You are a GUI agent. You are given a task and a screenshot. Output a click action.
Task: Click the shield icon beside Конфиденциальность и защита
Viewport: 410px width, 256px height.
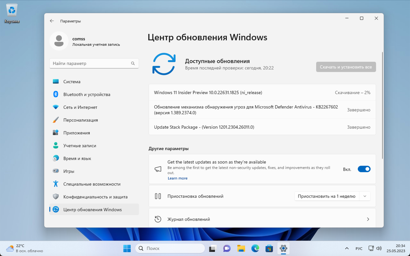pos(56,197)
